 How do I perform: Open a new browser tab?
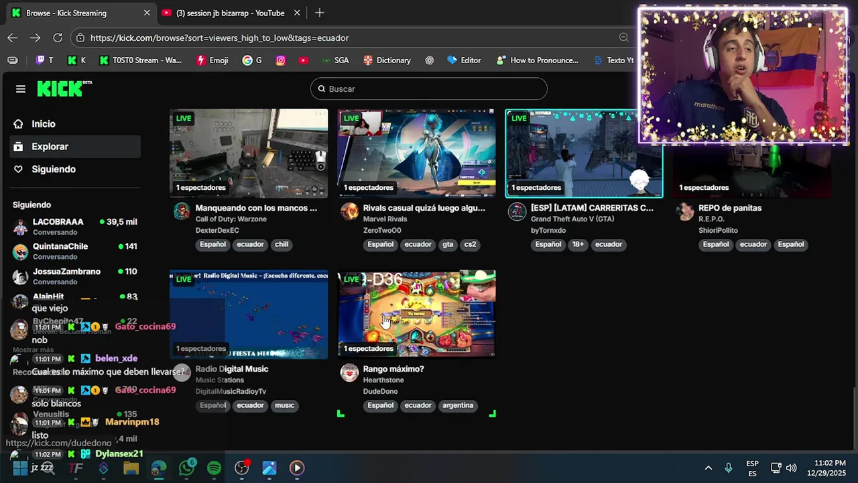(320, 13)
